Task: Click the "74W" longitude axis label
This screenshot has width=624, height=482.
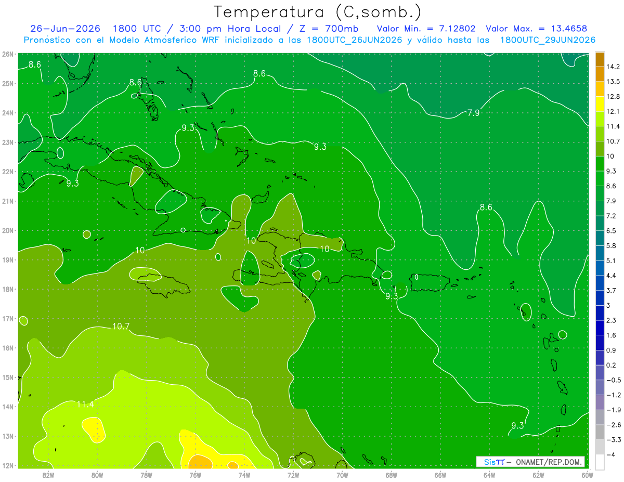Action: coord(244,474)
